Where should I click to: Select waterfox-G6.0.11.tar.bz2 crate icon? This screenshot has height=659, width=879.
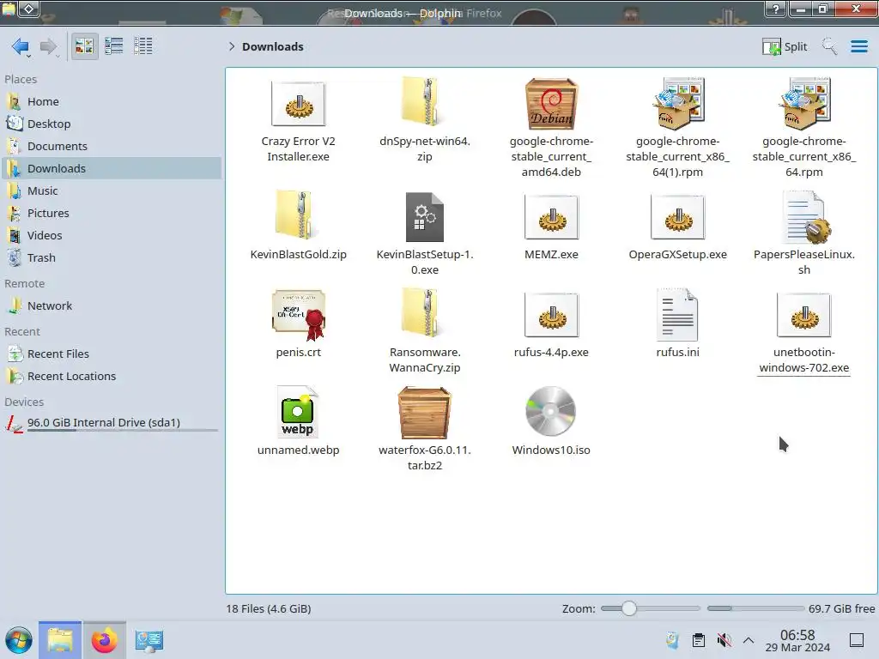[424, 413]
